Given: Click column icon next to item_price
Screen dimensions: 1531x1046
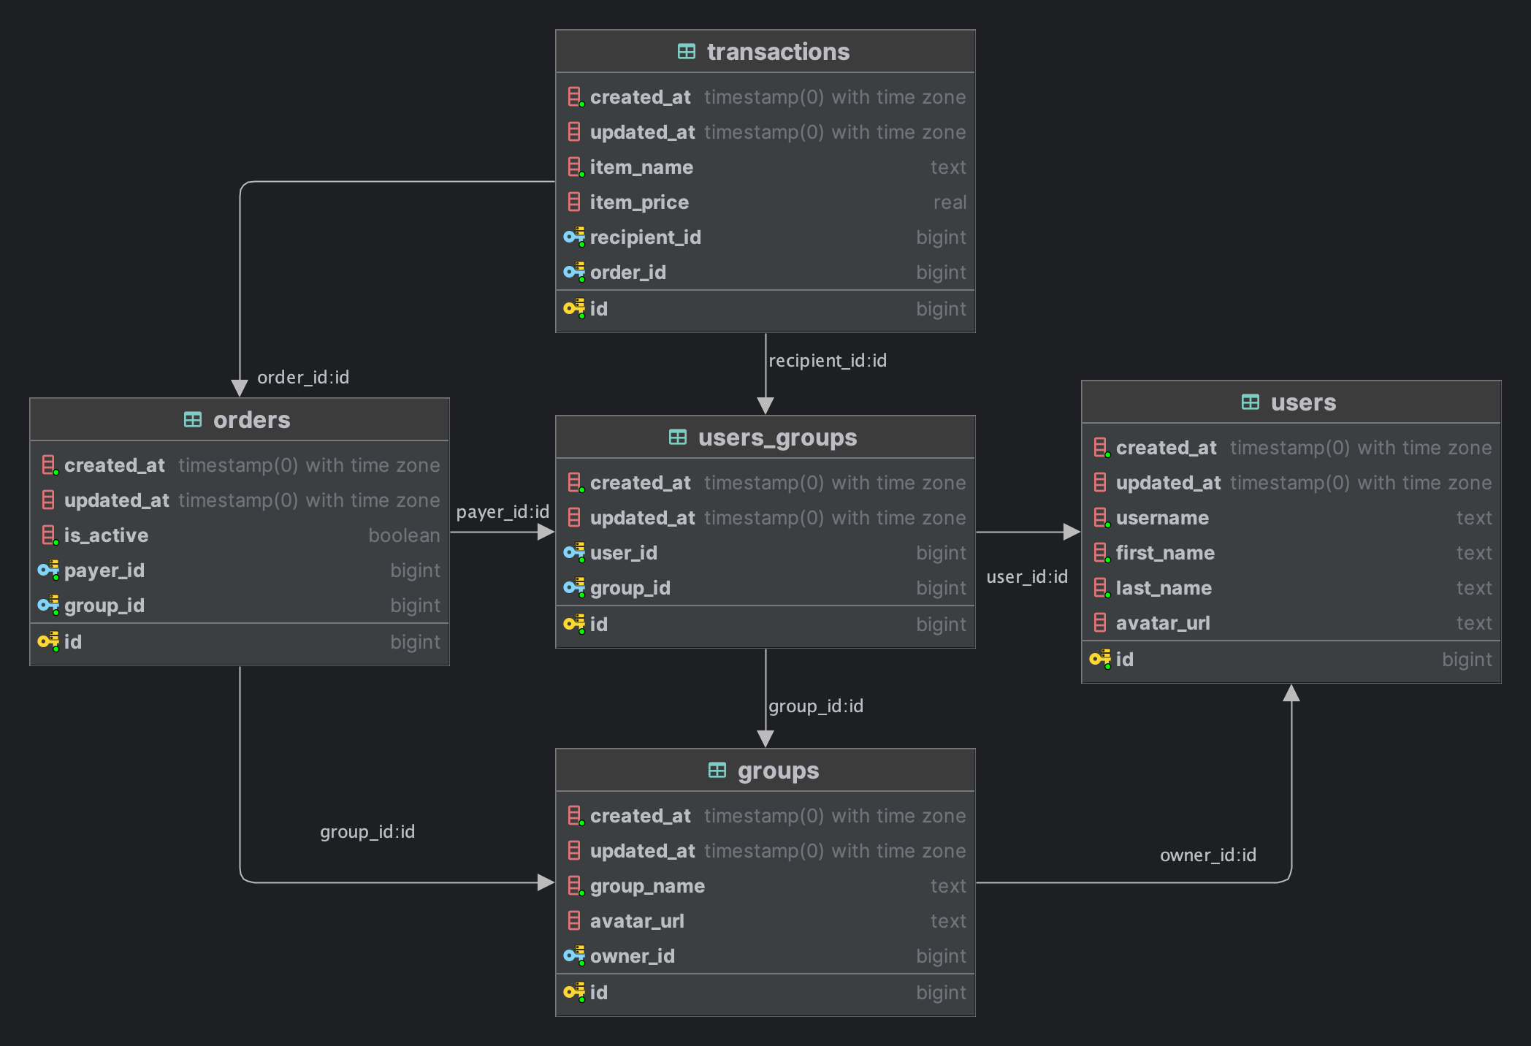Looking at the screenshot, I should pyautogui.click(x=574, y=202).
